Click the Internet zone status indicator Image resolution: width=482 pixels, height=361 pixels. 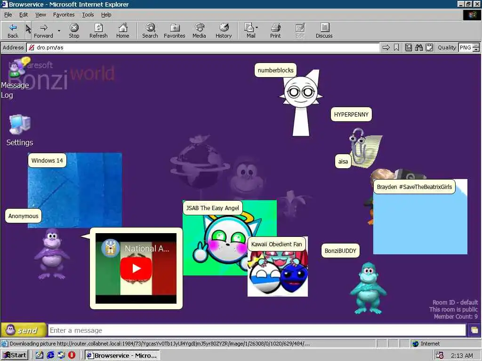pyautogui.click(x=426, y=344)
